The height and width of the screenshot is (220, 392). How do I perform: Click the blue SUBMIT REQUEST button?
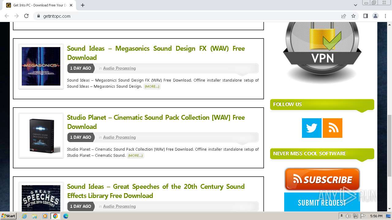pyautogui.click(x=322, y=202)
